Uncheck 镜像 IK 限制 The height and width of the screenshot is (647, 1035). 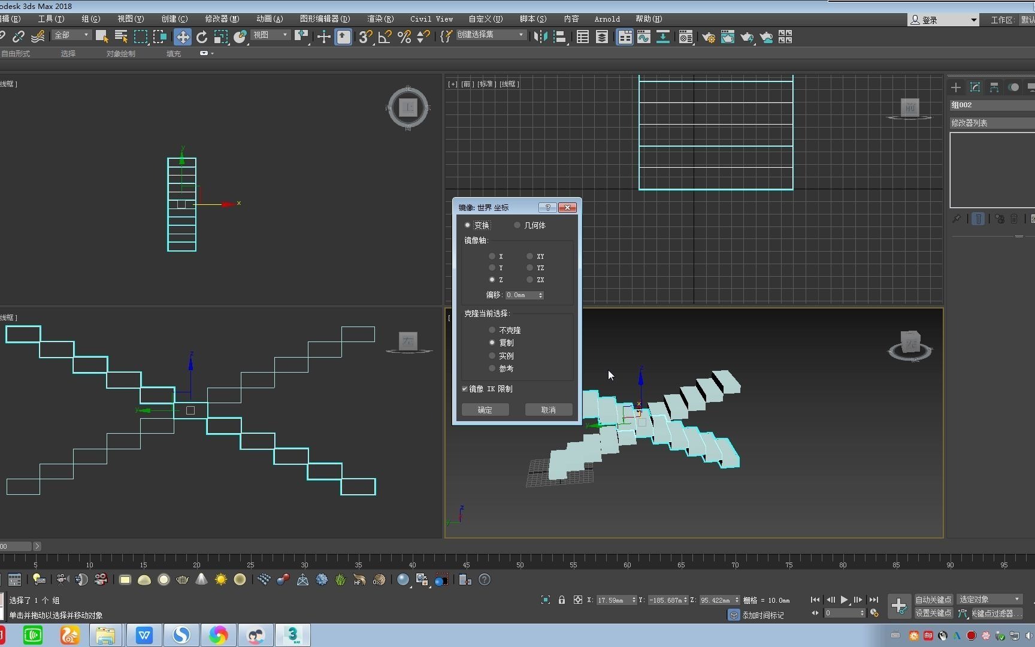coord(465,389)
